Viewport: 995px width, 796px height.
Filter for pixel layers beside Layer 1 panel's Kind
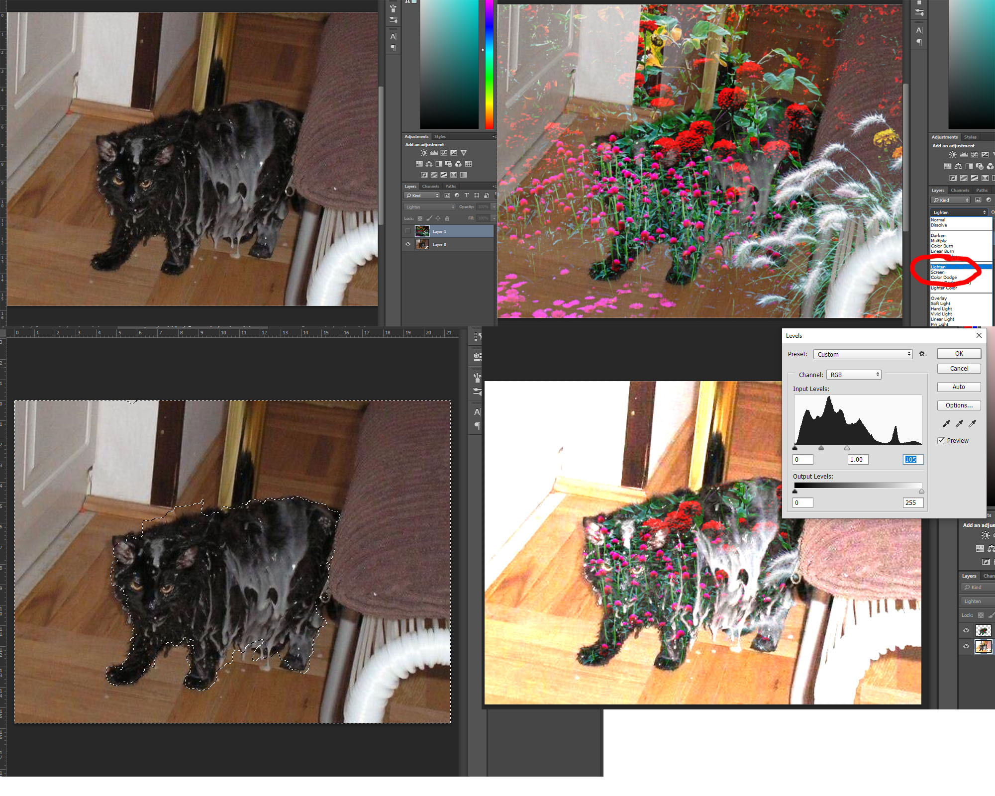tap(447, 196)
